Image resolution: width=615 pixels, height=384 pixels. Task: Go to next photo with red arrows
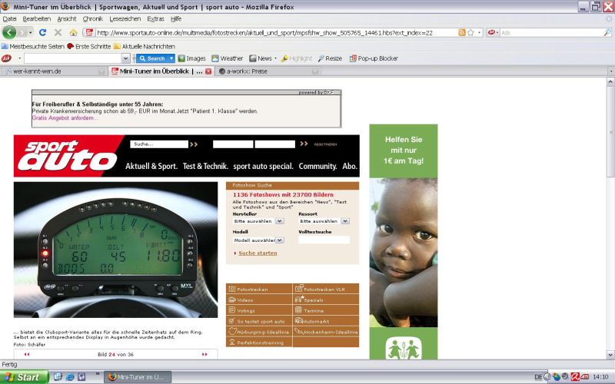point(204,354)
